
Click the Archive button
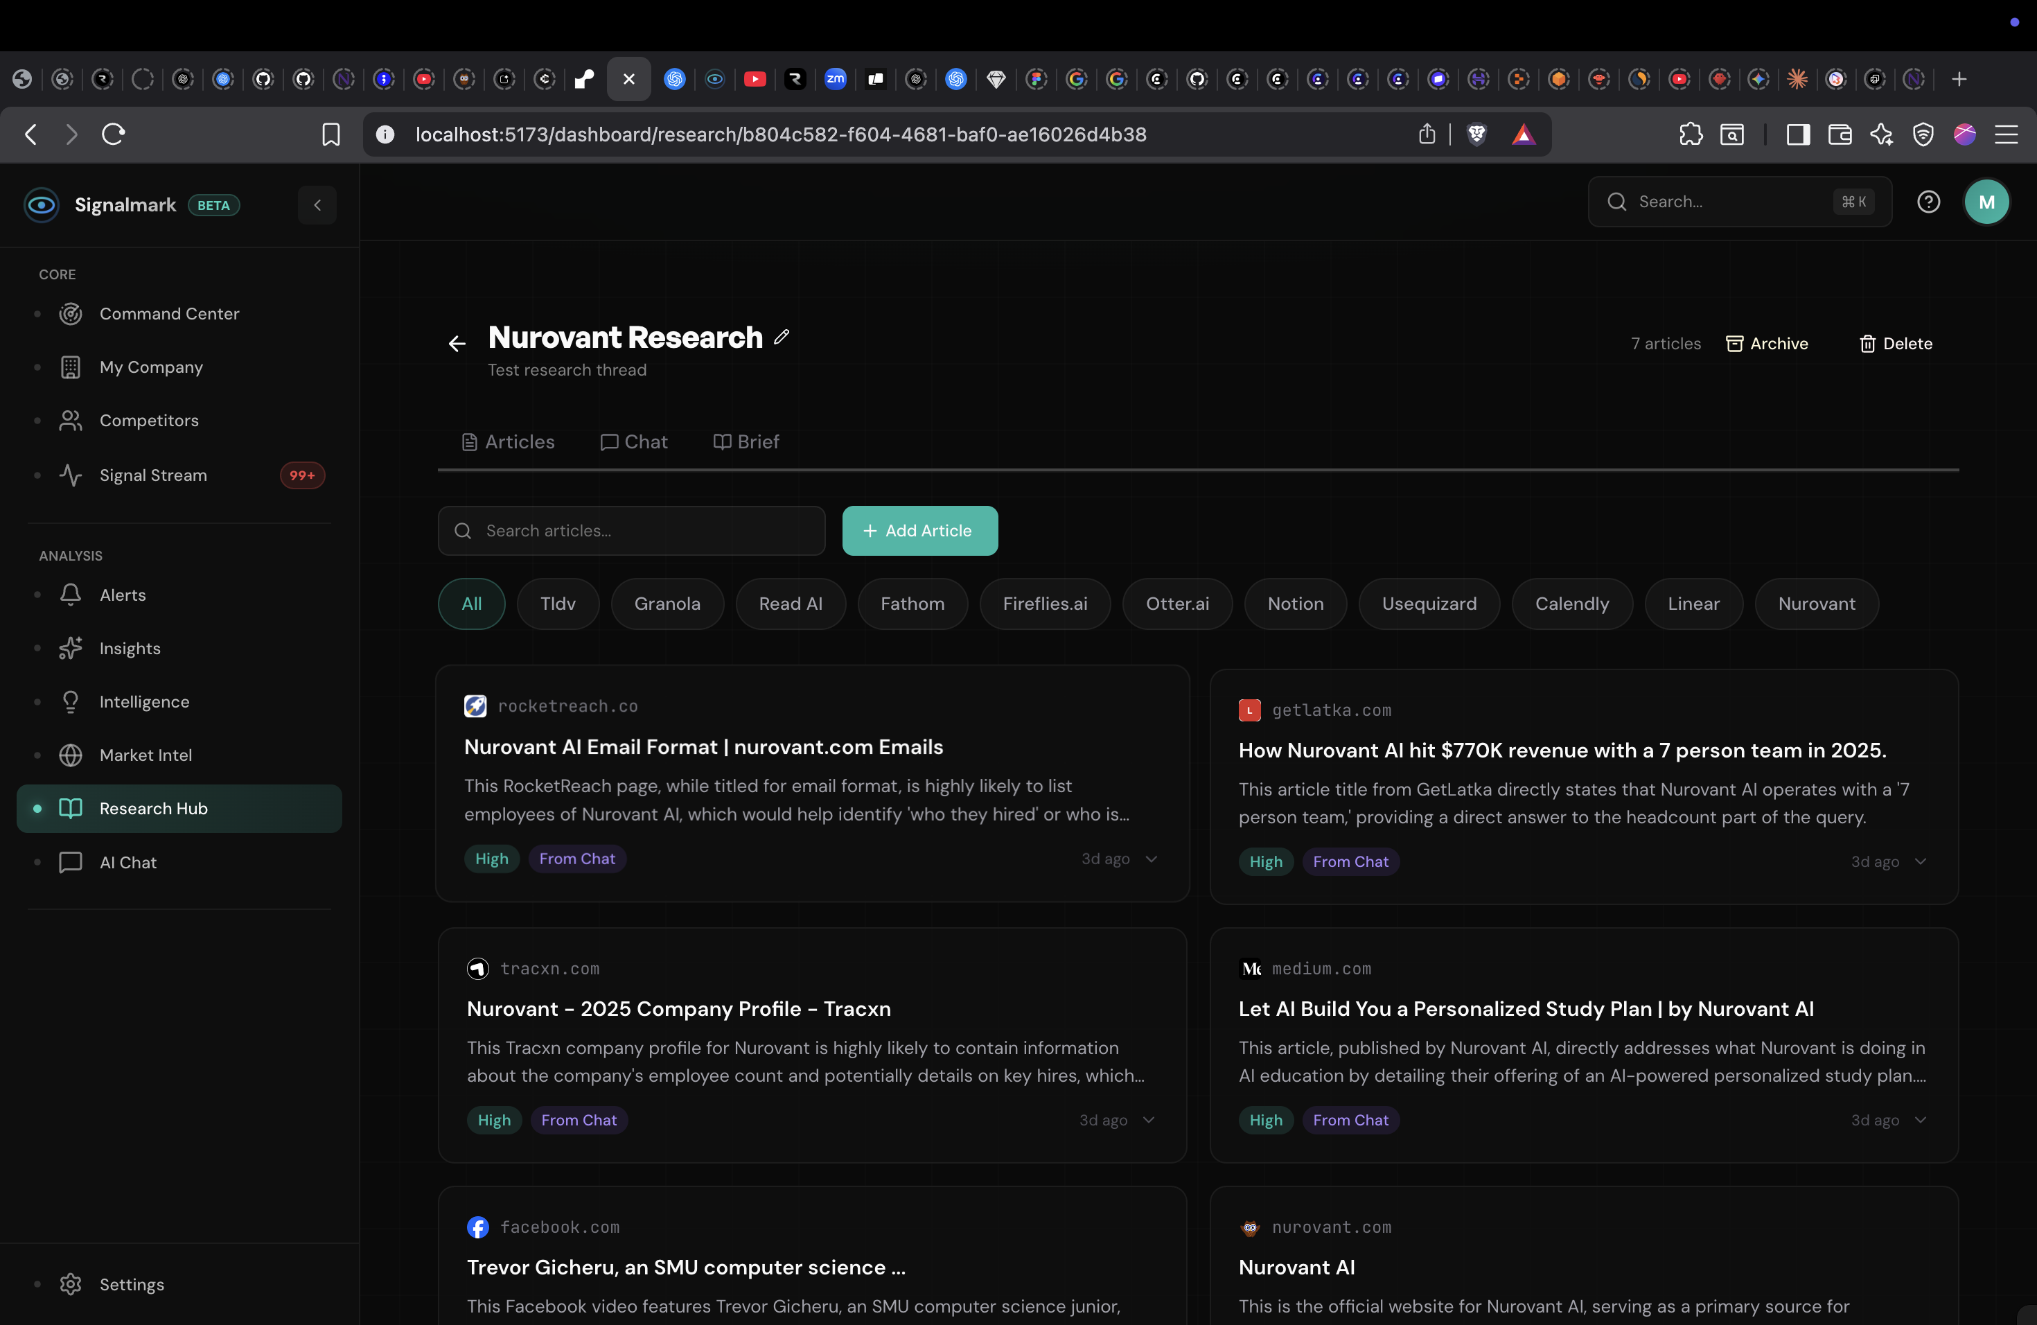coord(1767,344)
